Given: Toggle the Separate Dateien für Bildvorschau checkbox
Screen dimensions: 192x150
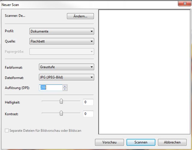Looking at the screenshot, I should pyautogui.click(x=7, y=131).
